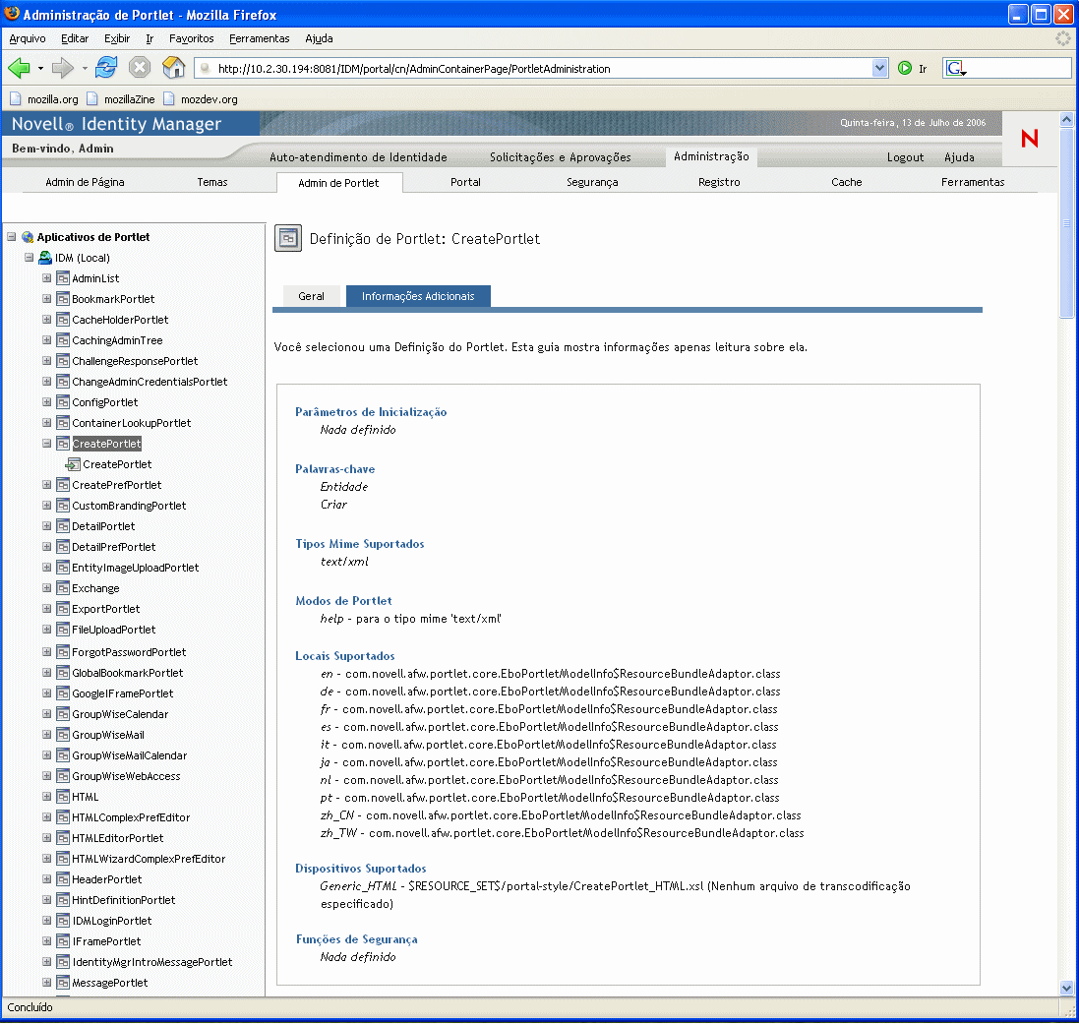Open the address bar URL history dropdown
This screenshot has width=1079, height=1024.
point(879,68)
